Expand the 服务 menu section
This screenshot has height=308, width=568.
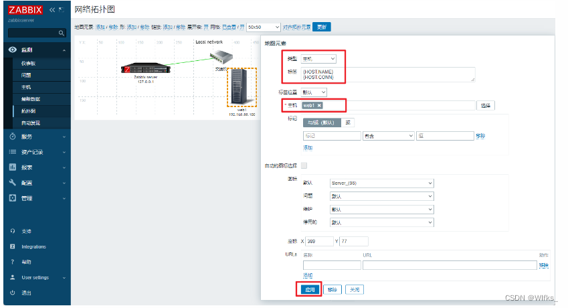point(64,137)
